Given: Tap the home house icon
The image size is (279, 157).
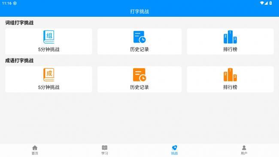Looking at the screenshot, I should pyautogui.click(x=35, y=148).
